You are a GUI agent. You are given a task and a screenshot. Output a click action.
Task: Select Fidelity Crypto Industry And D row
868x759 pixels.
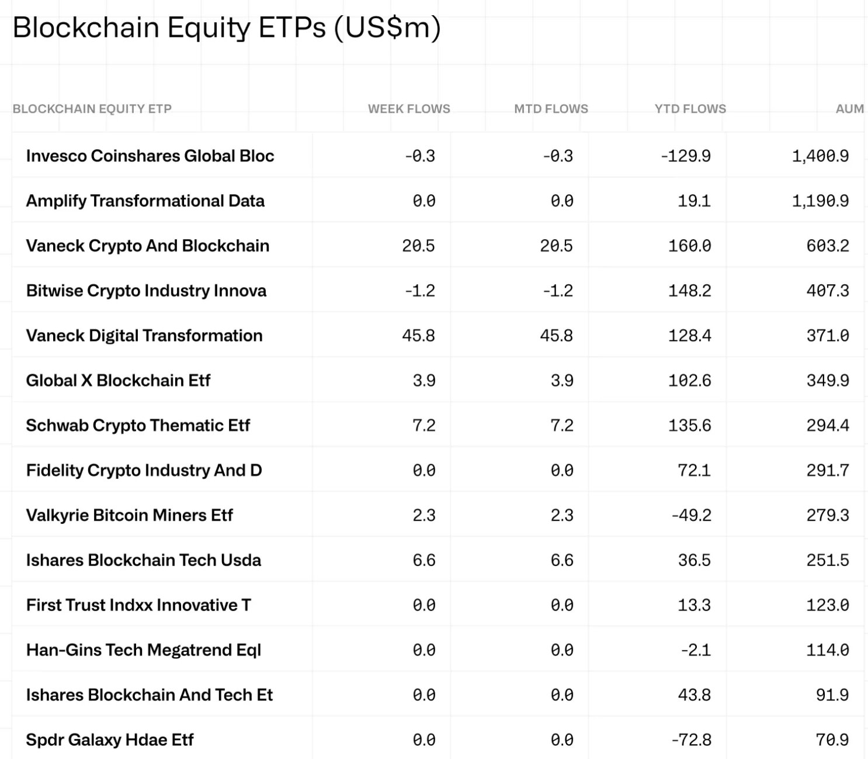(x=144, y=471)
